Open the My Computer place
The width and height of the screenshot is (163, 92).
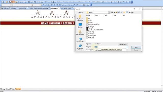tap(80, 40)
